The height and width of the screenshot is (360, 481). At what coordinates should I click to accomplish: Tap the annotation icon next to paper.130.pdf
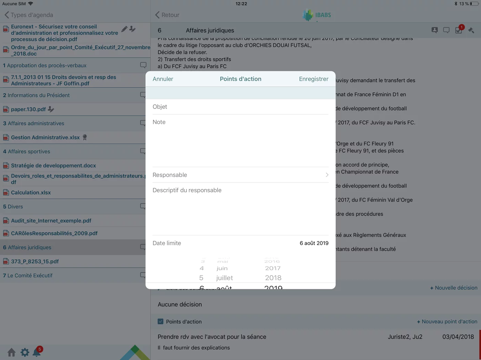click(51, 109)
